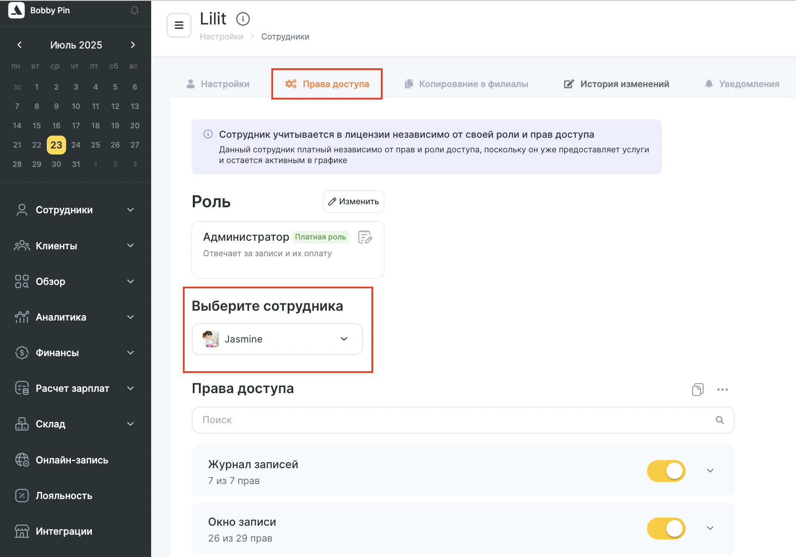Go to the previous month in the calendar
This screenshot has width=796, height=557.
[x=19, y=45]
